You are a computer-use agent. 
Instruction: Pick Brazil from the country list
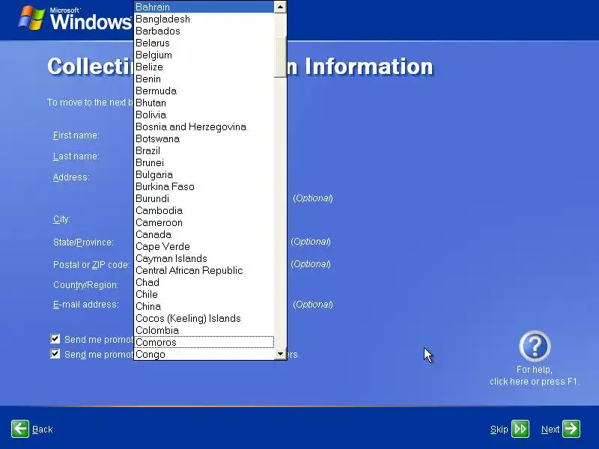point(204,150)
